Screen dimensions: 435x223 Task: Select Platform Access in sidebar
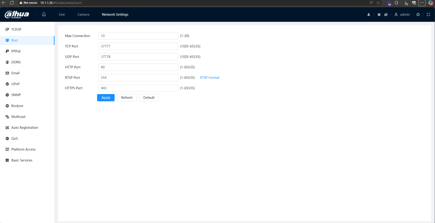[23, 149]
